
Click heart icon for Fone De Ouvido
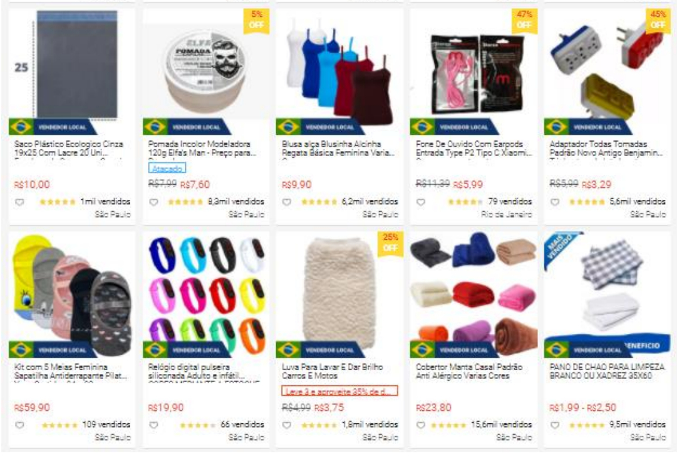(x=421, y=202)
